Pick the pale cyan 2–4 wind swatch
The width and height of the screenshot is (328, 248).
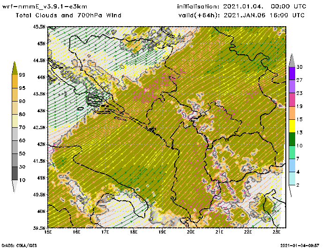pyautogui.click(x=292, y=179)
